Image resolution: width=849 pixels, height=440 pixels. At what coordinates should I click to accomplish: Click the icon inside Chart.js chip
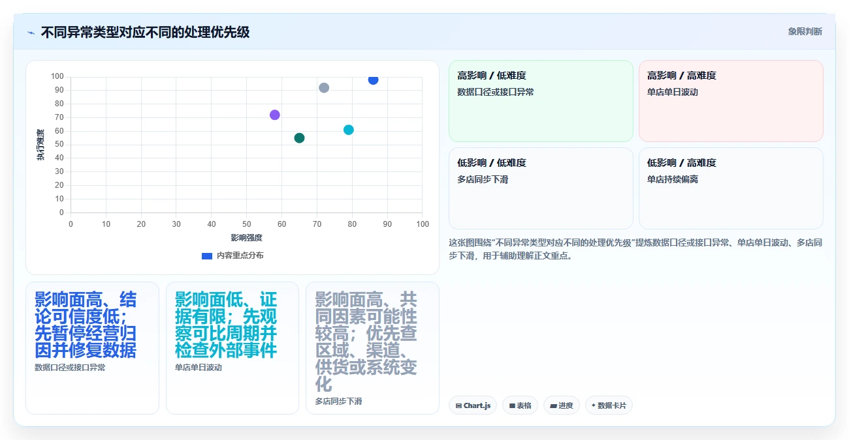(x=458, y=405)
